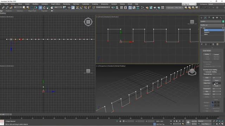
Task: Toggle the Layer Explorer icon
Action: pyautogui.click(x=126, y=8)
